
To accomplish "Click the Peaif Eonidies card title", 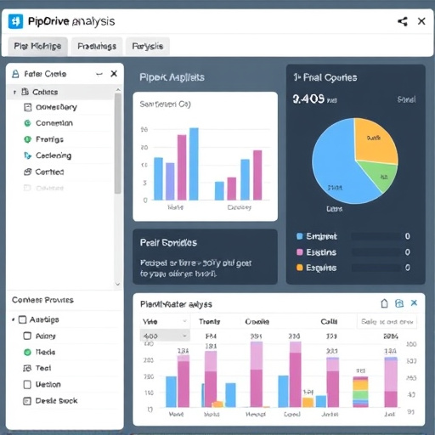I will click(168, 243).
